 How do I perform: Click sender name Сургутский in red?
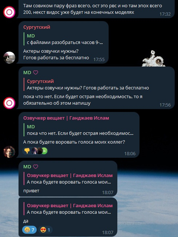(x=37, y=27)
